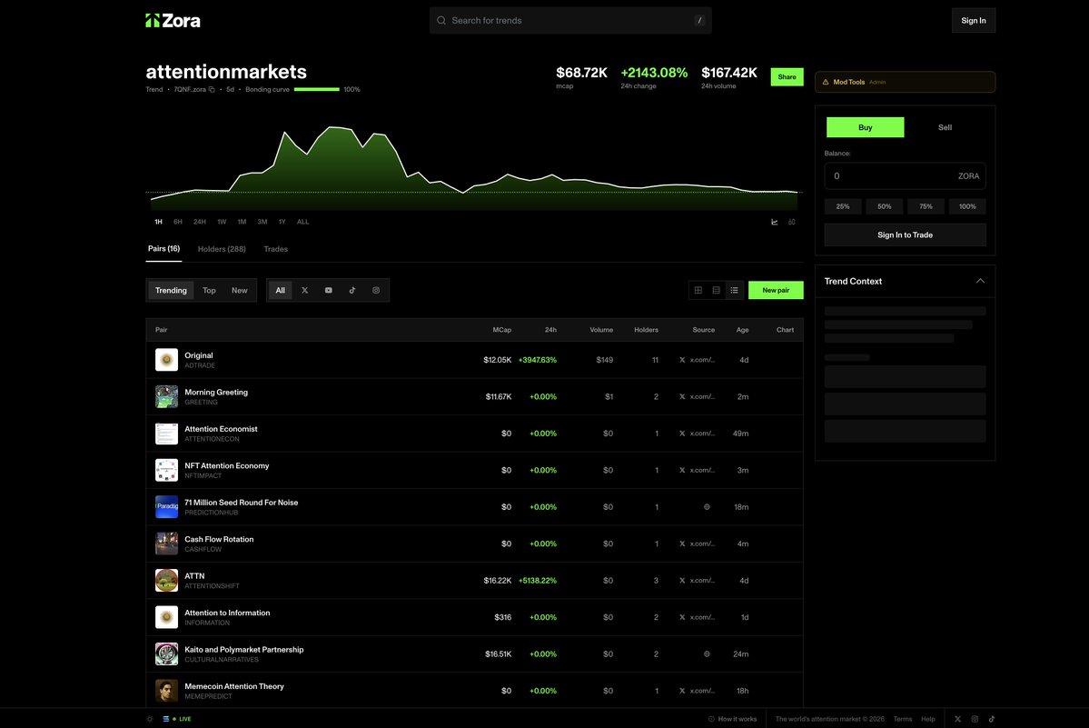Select the 25% amount preset
This screenshot has height=728, width=1089.
click(843, 206)
